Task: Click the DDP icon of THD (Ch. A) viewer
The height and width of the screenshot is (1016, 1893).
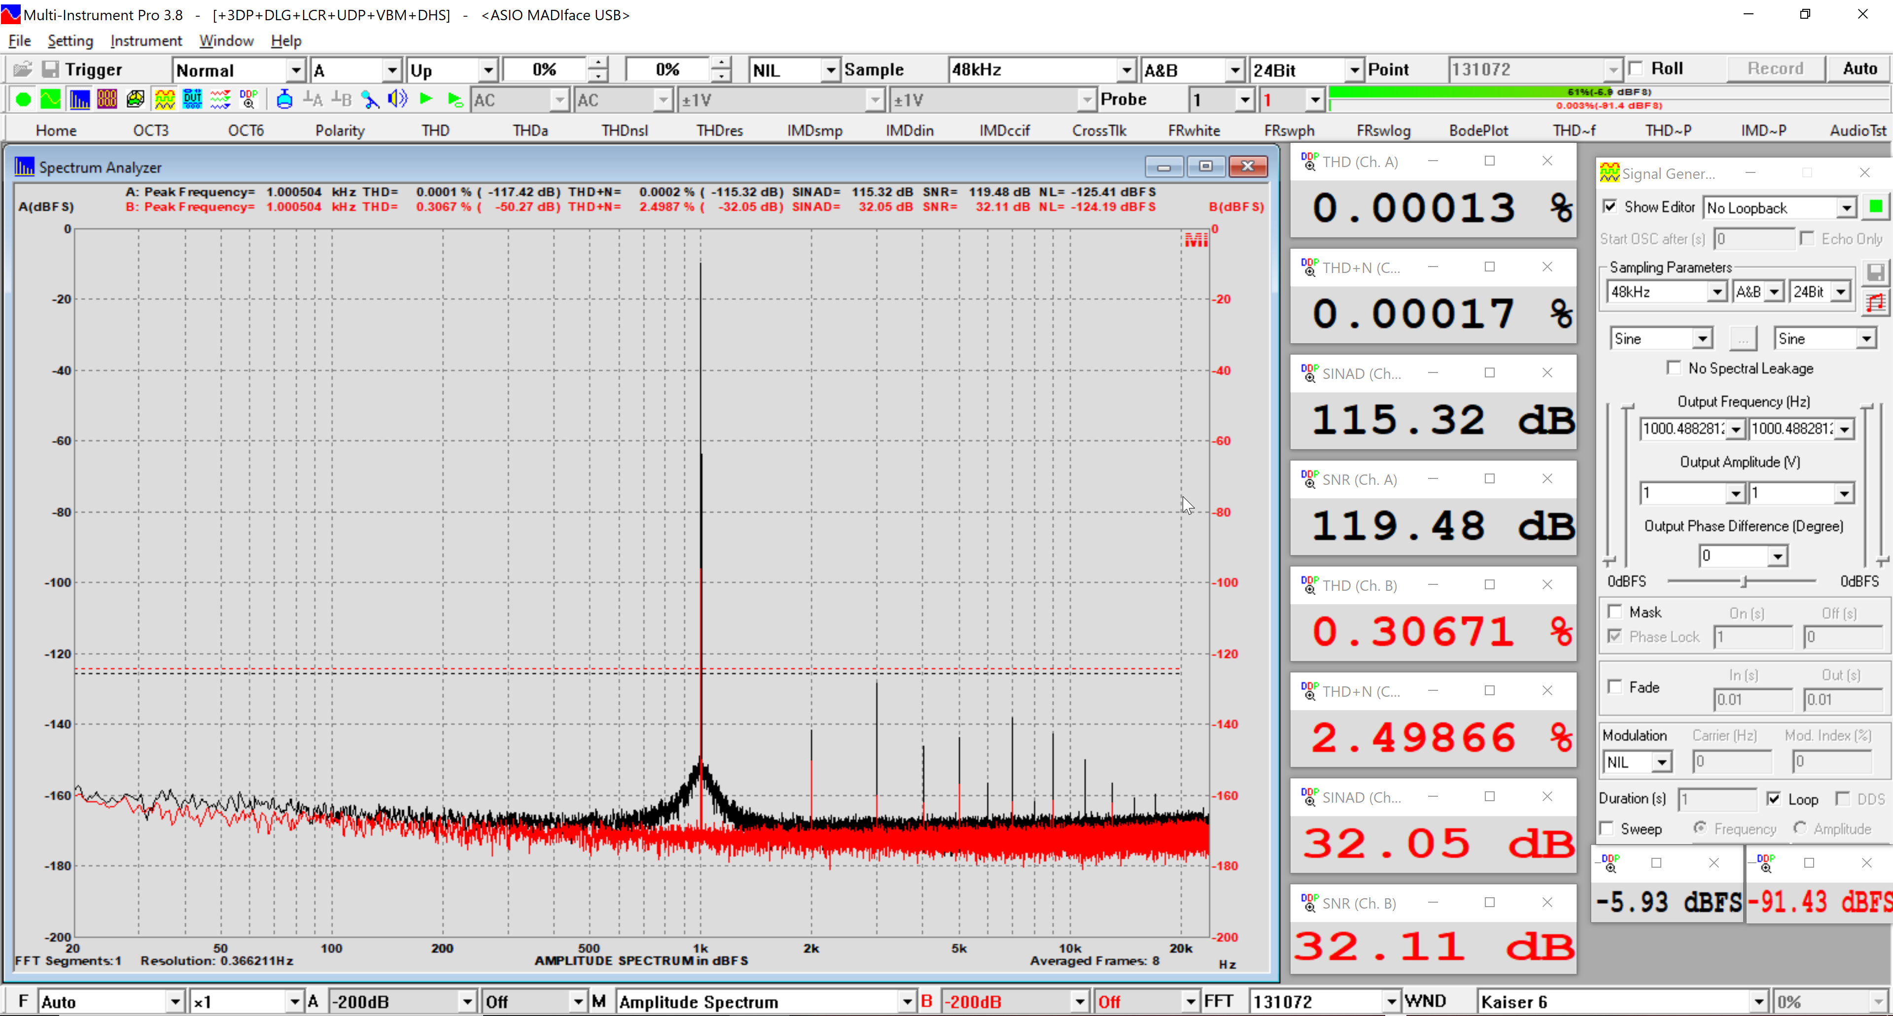Action: [x=1309, y=162]
